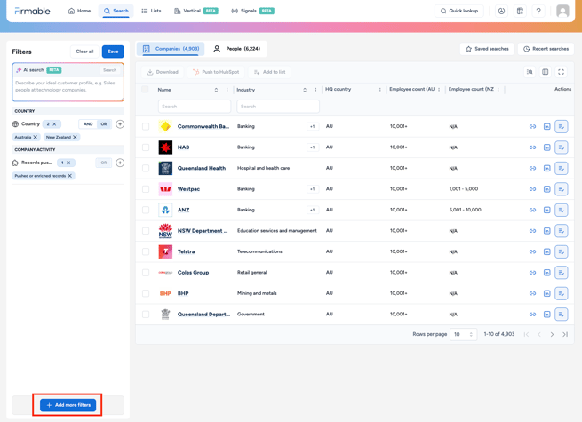
Task: Open the user profile avatar
Action: click(562, 11)
